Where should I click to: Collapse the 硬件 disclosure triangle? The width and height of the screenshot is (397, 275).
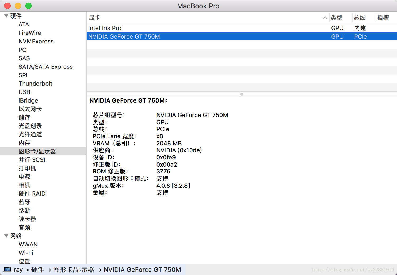pos(6,16)
